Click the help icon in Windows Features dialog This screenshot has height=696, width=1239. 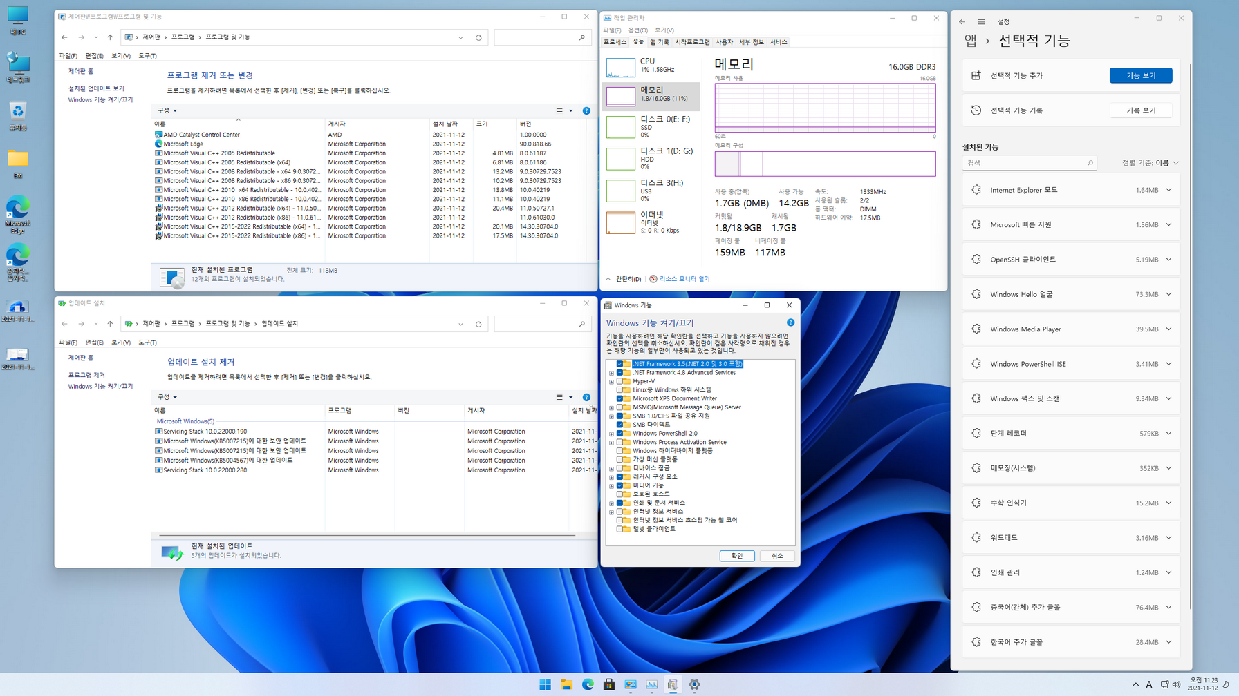[790, 322]
